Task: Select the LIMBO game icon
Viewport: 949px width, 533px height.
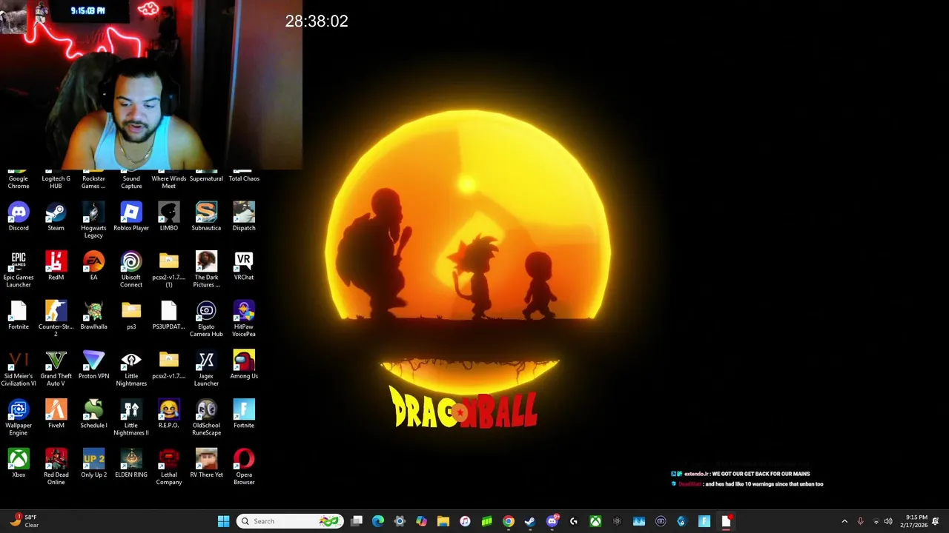Action: (x=169, y=217)
